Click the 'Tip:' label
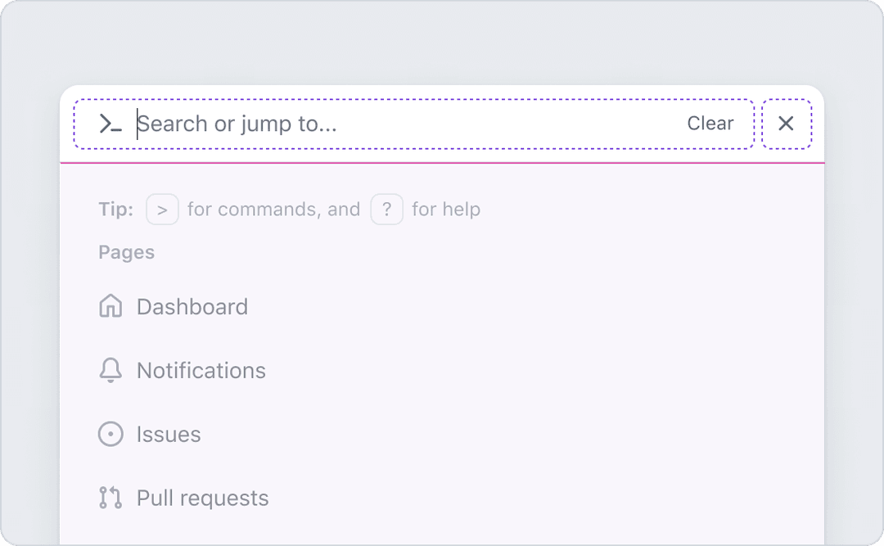 coord(116,210)
